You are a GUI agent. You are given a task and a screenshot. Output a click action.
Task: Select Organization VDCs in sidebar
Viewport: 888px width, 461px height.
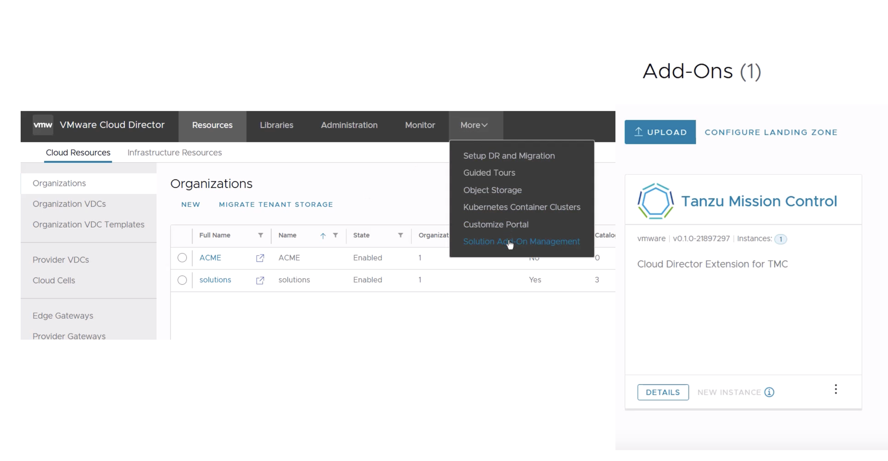point(69,204)
